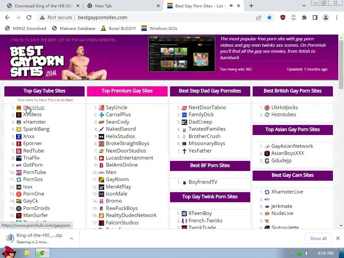Image resolution: width=344 pixels, height=258 pixels.
Task: Reload the current page
Action: tap(29, 17)
